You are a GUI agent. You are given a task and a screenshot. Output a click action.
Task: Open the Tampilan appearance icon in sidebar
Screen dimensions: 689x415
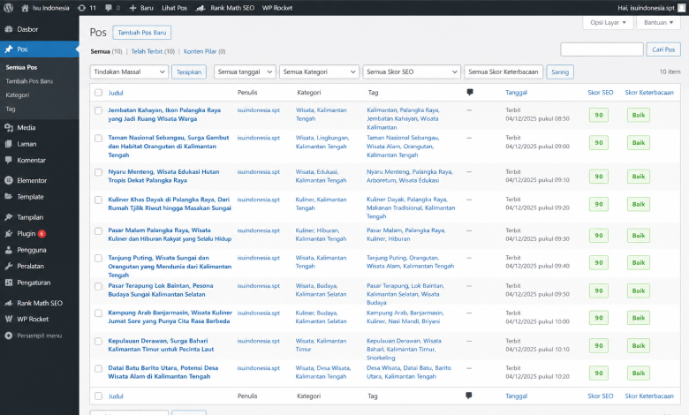click(x=8, y=217)
